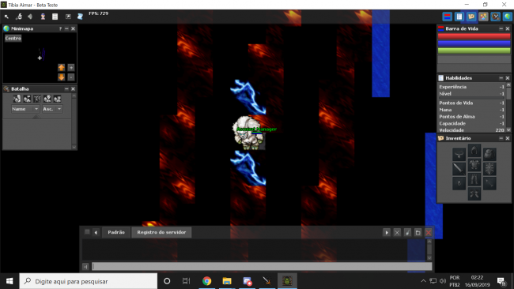
Task: Toggle the VIP friends list panel button
Action: point(483,17)
